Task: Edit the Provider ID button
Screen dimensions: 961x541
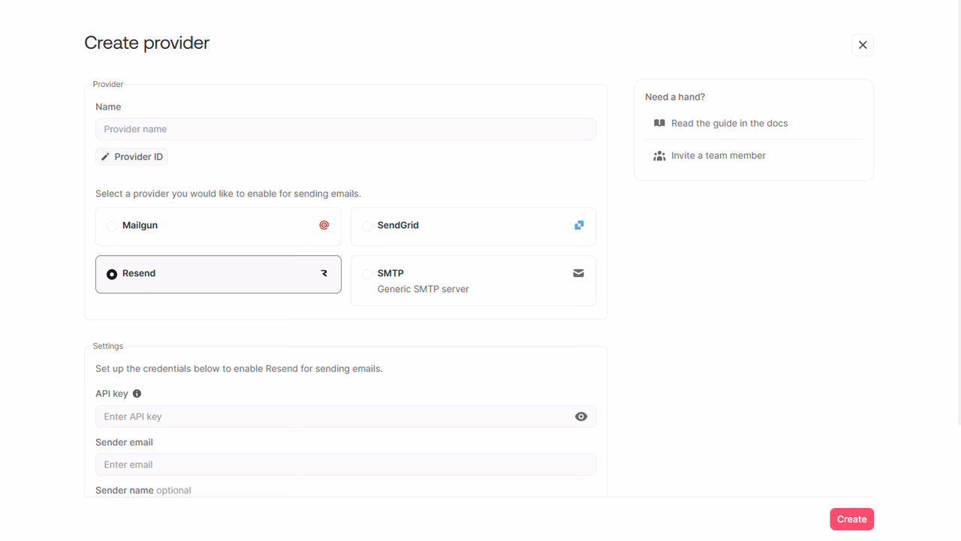Action: pyautogui.click(x=131, y=157)
